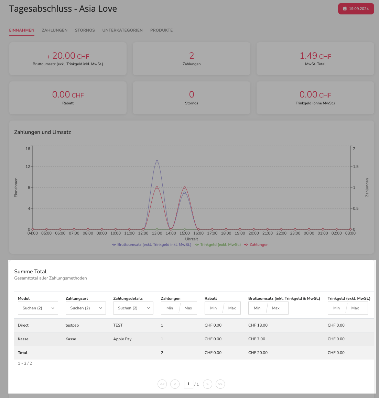Viewport: 379px width, 398px height.
Task: Click the Direct row Modul cell
Action: pos(23,325)
